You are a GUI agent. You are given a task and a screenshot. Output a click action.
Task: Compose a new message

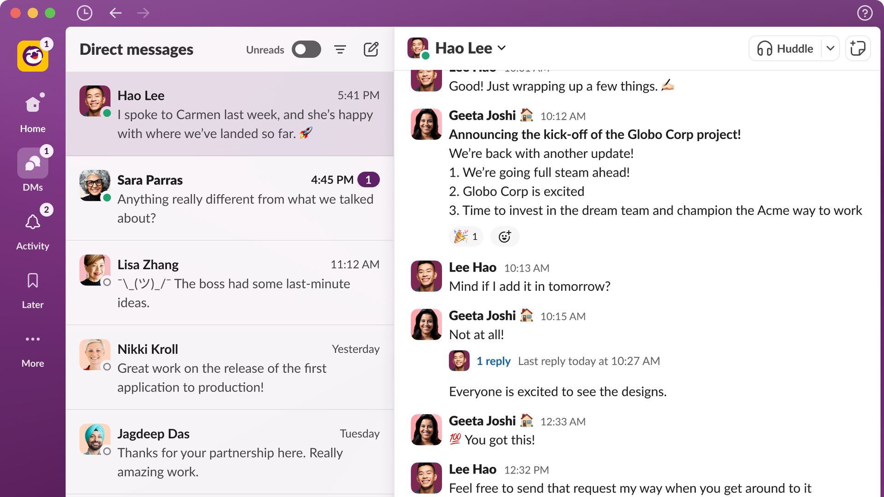[x=371, y=49]
